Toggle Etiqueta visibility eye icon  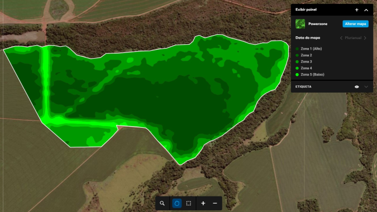click(x=357, y=86)
